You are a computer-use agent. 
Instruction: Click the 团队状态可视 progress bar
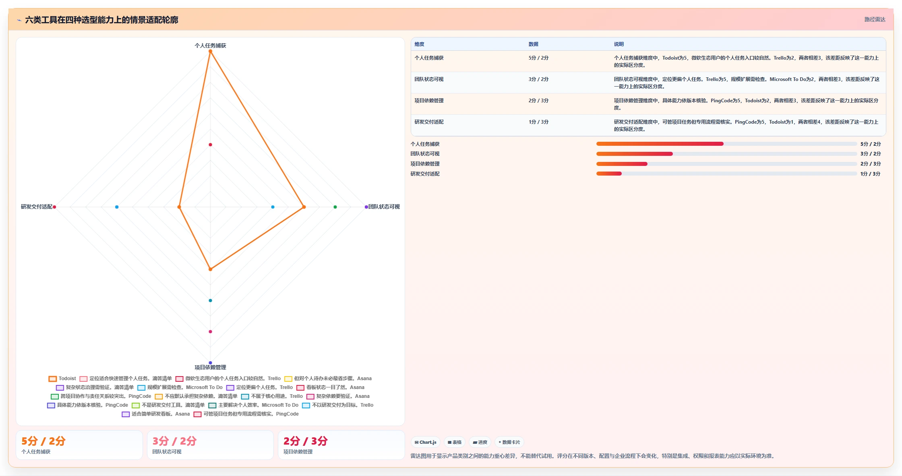[726, 154]
